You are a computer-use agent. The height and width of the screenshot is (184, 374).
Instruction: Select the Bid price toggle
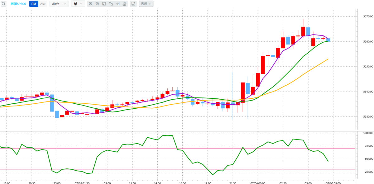tap(34, 4)
